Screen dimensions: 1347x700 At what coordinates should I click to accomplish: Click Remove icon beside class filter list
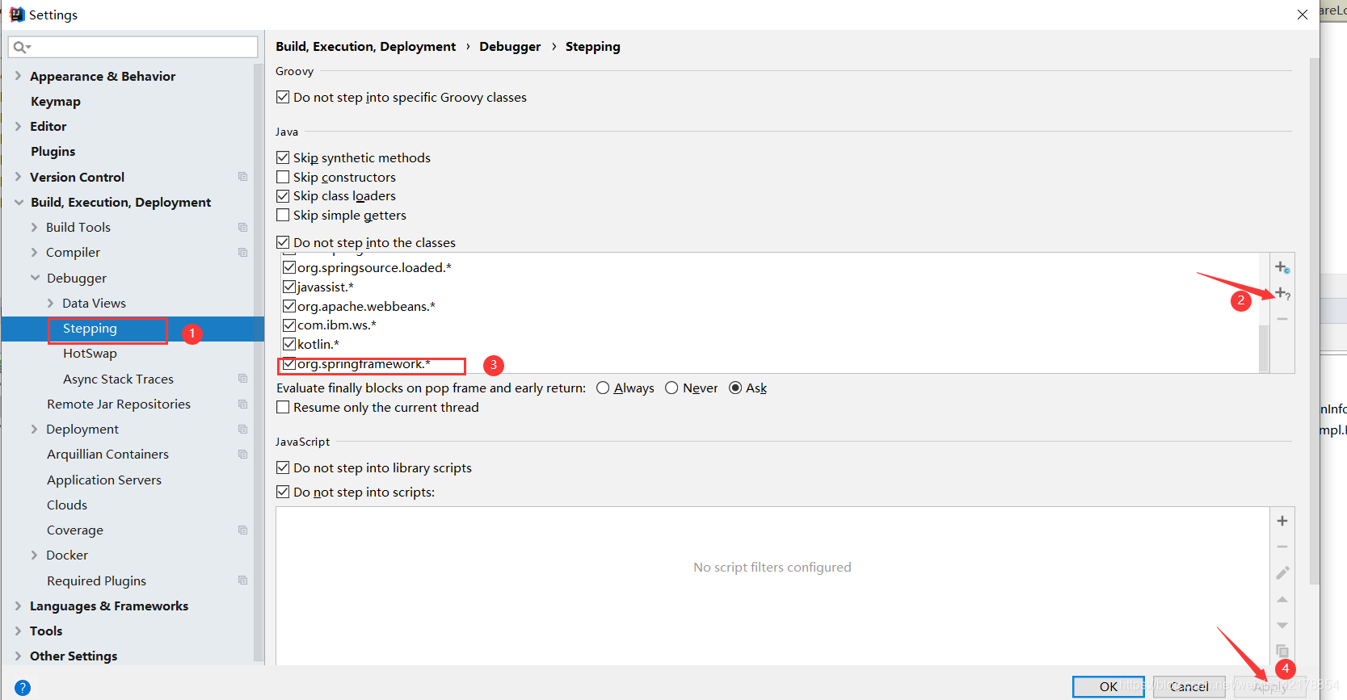click(x=1282, y=320)
